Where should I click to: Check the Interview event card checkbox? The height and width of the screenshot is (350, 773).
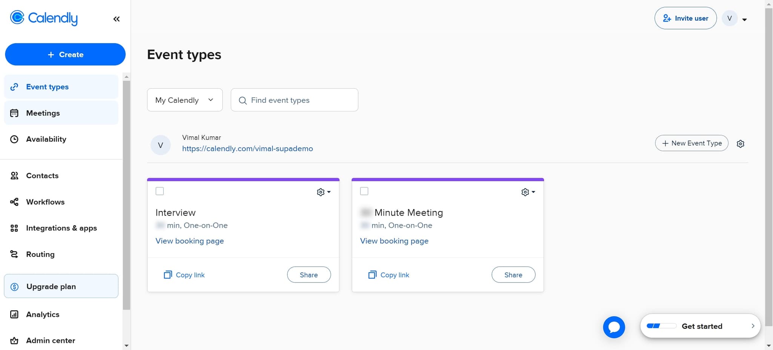(x=160, y=191)
